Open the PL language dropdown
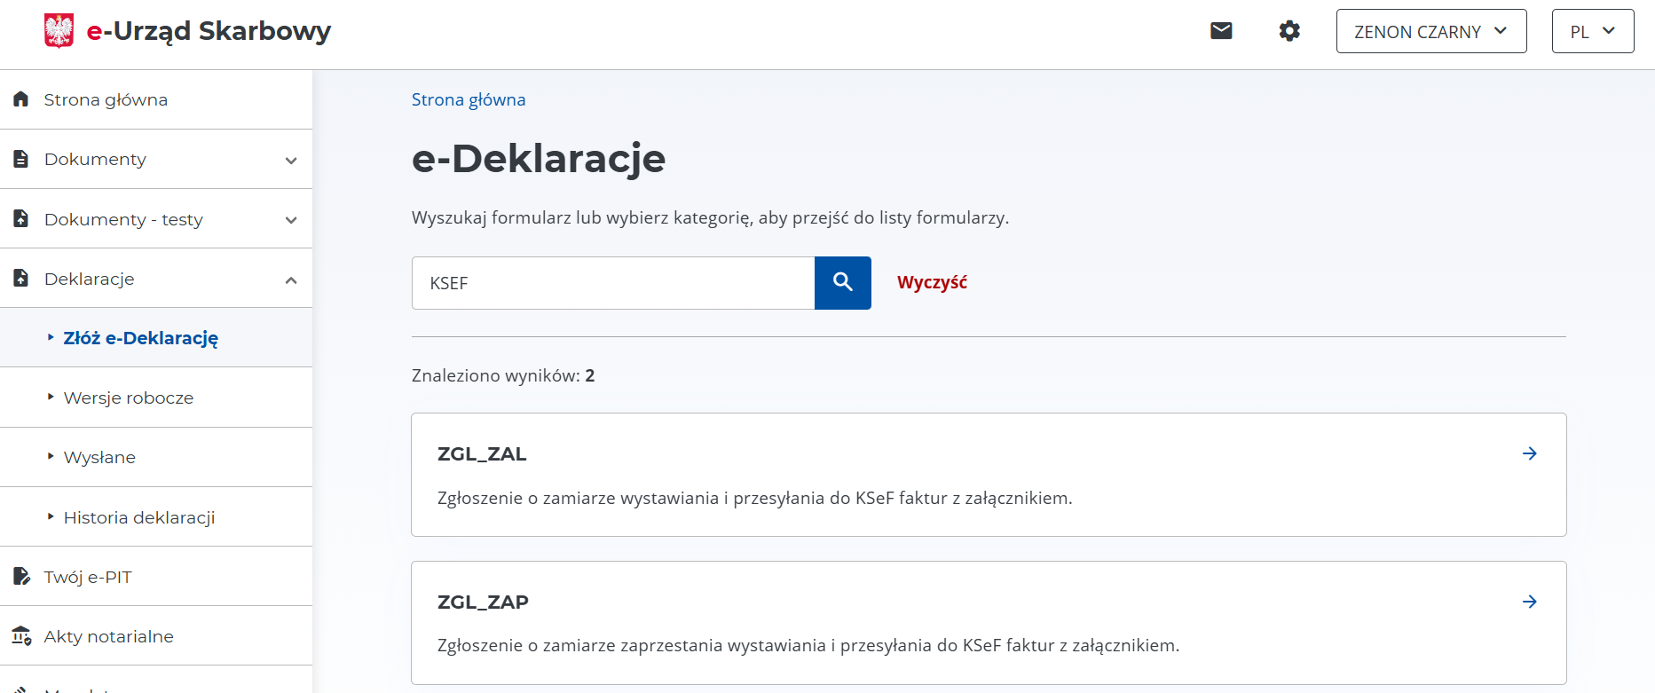 click(x=1592, y=31)
